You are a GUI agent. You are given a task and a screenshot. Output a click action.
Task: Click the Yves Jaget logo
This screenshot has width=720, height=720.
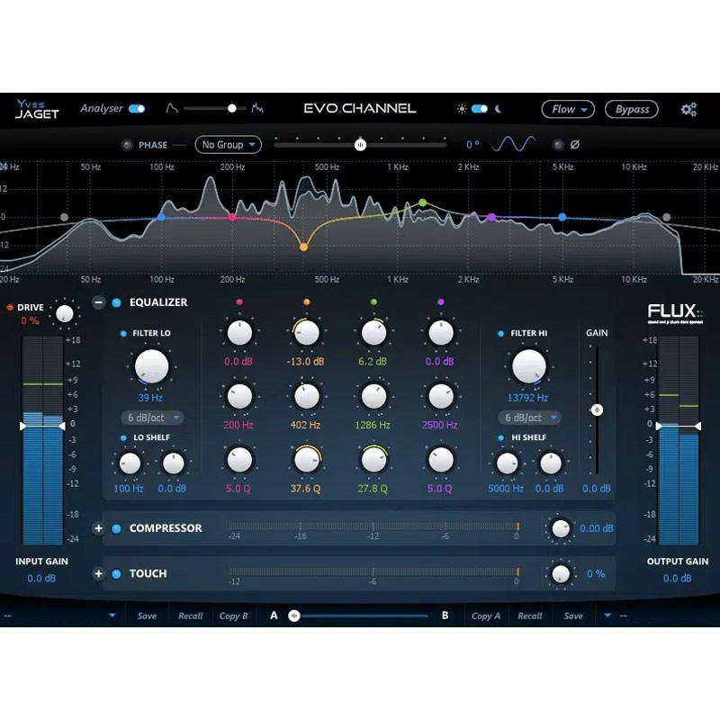click(37, 109)
